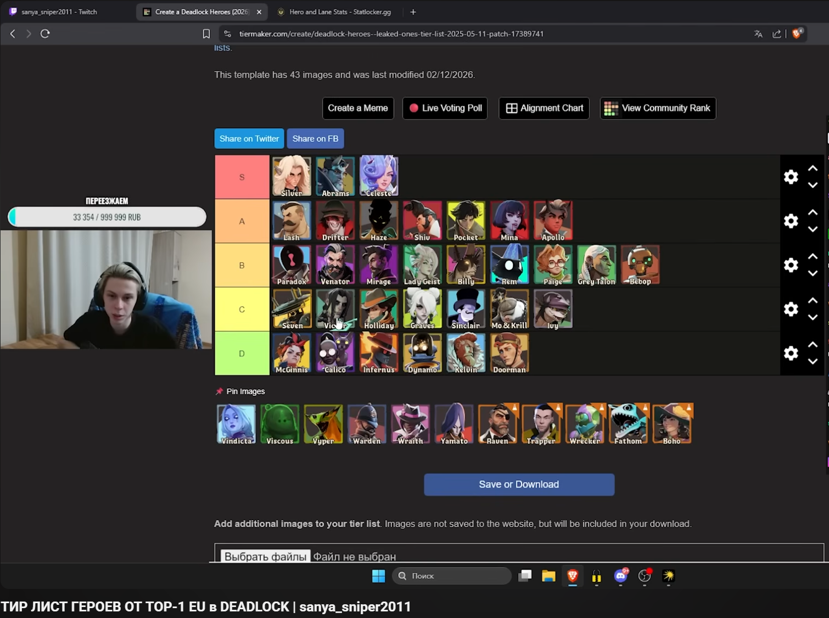Viewport: 829px width, 618px height.
Task: View Community Rank
Action: pyautogui.click(x=658, y=108)
